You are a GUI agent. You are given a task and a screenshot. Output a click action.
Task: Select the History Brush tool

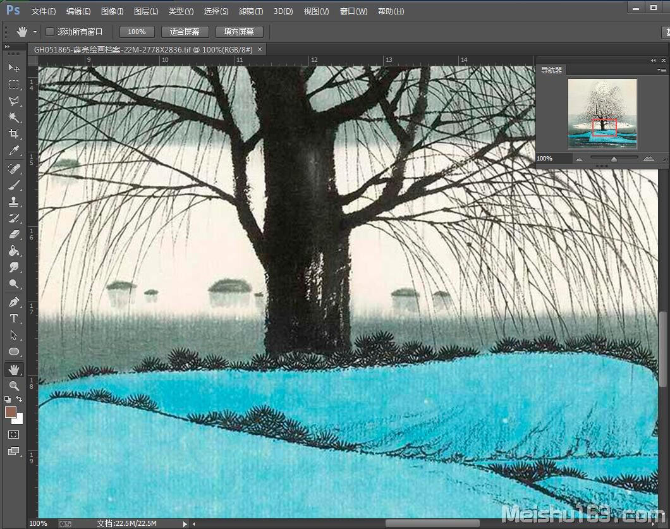[14, 218]
